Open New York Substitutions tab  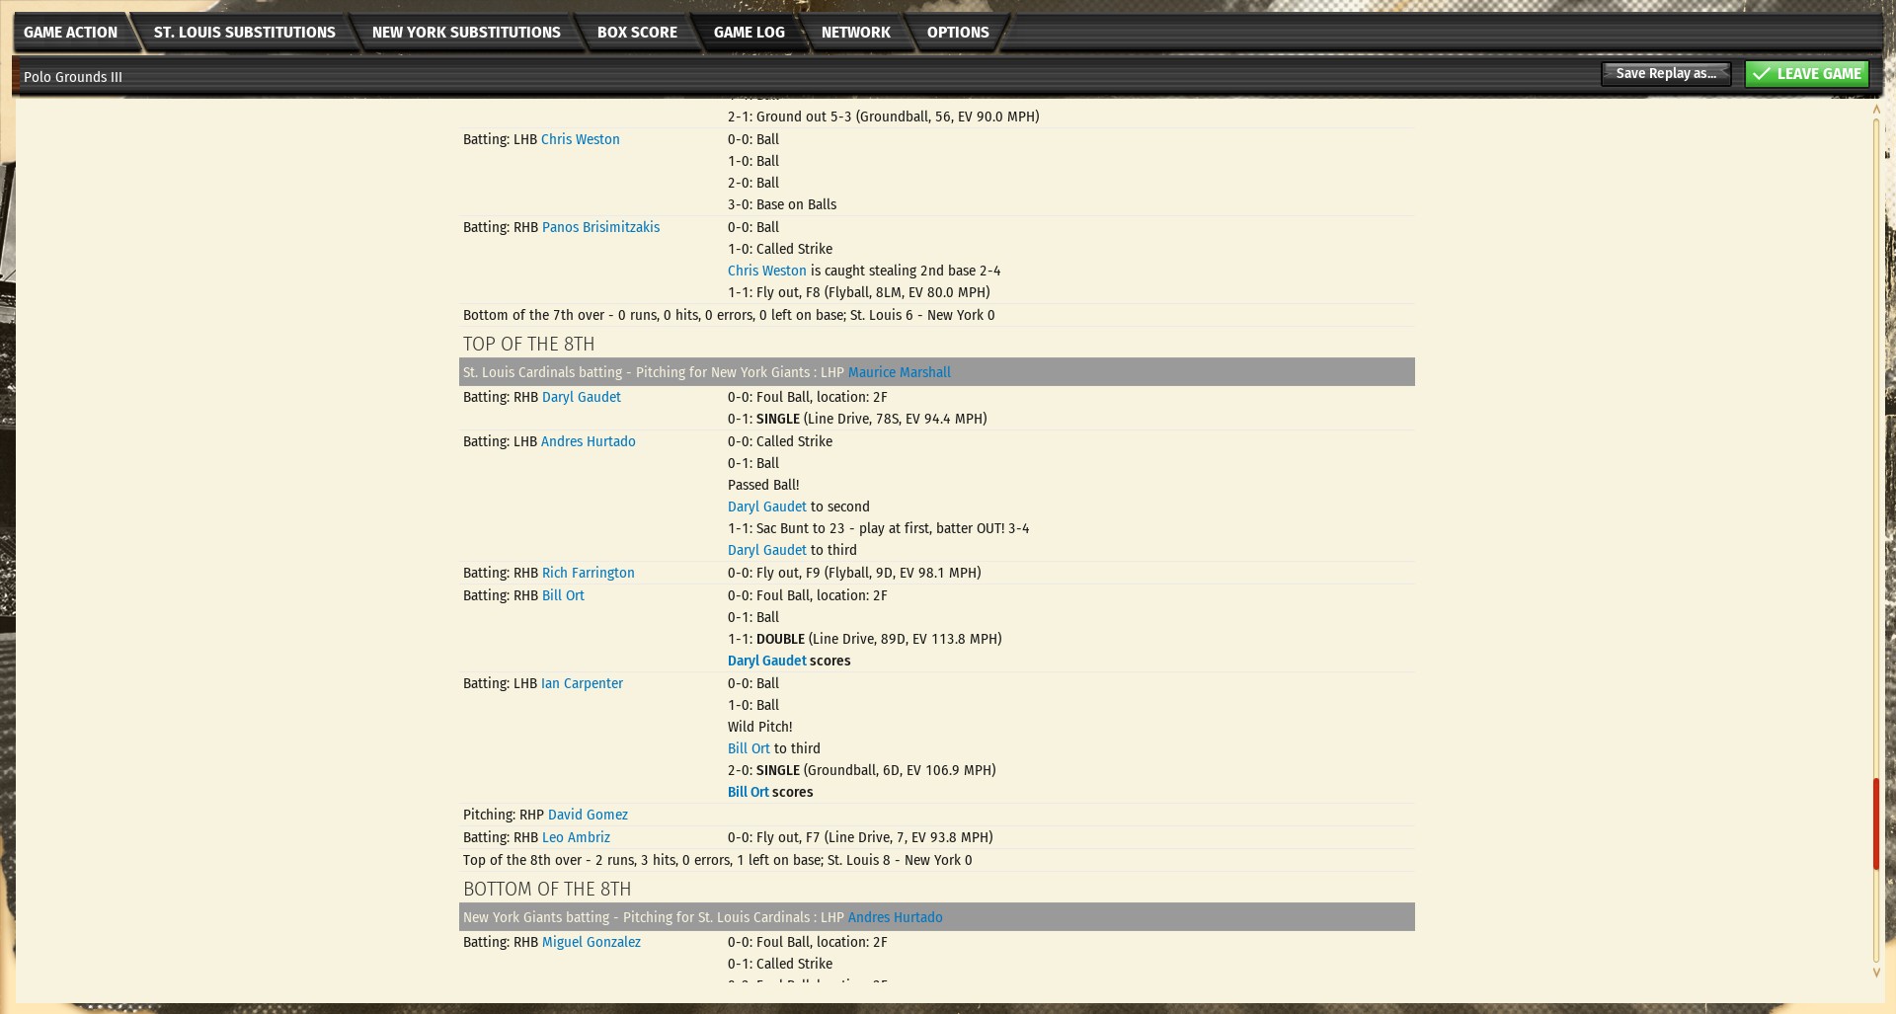465,33
